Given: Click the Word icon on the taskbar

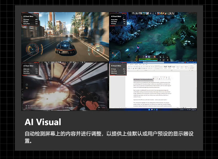Looking at the screenshot, I should [x=157, y=110].
